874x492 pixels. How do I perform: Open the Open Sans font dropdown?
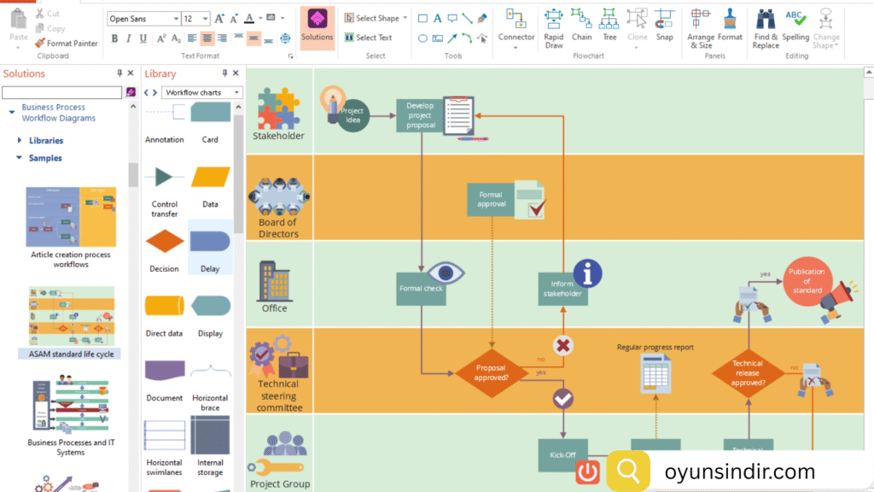143,18
